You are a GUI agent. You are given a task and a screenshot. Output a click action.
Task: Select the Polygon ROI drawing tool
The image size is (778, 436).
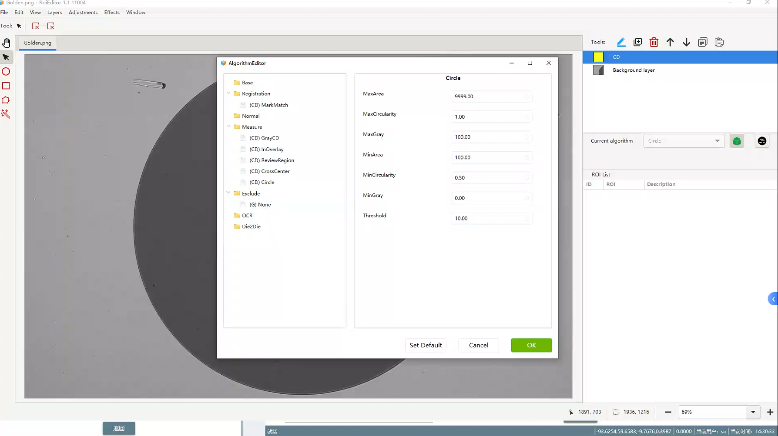tap(6, 100)
